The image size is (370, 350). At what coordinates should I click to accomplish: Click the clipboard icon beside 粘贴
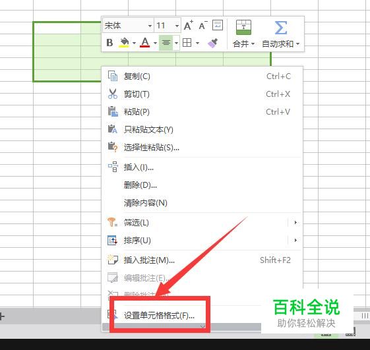pos(113,111)
